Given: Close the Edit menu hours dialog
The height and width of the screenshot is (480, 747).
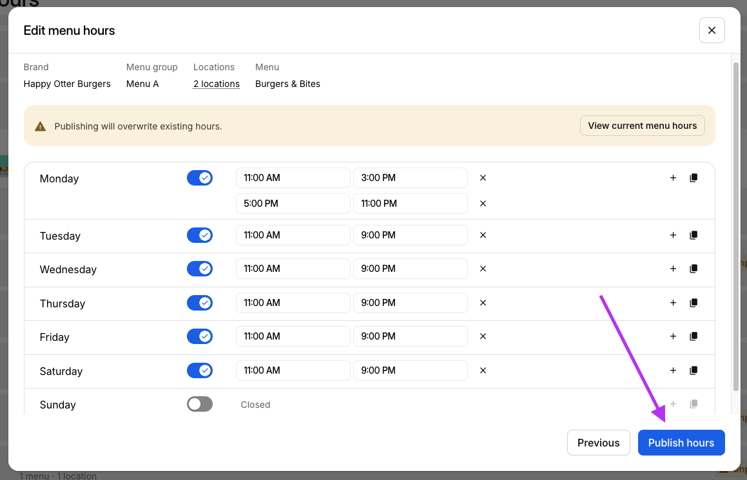Looking at the screenshot, I should click(712, 30).
